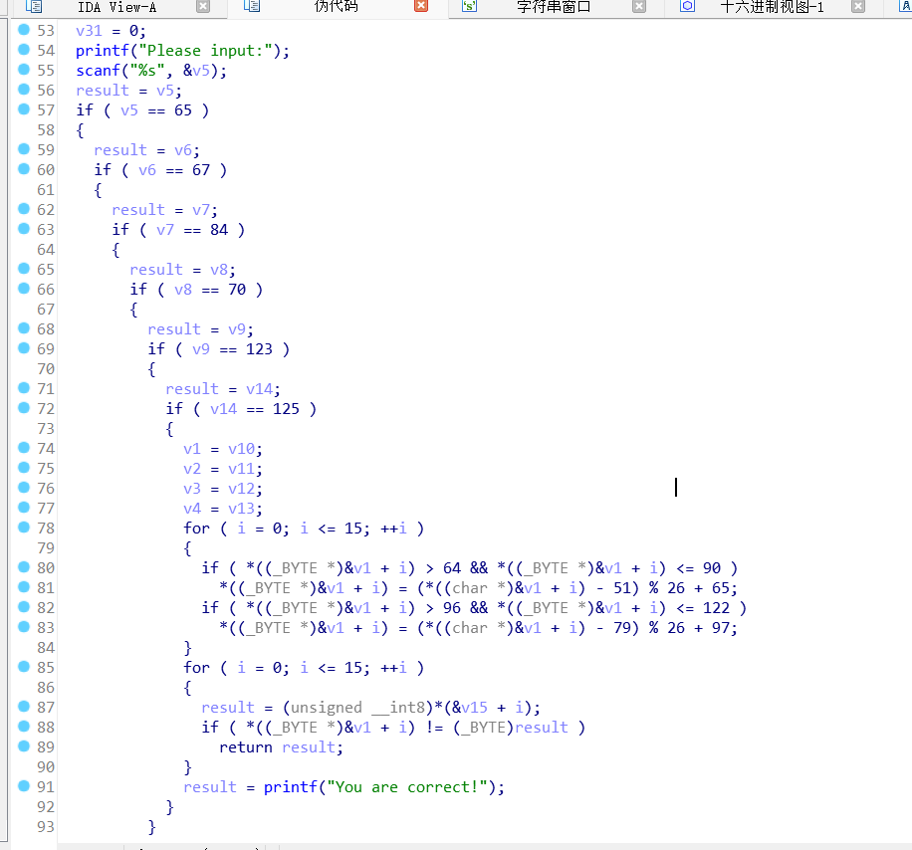Toggle breakpoint dot on line 60
Image resolution: width=912 pixels, height=850 pixels.
pos(24,169)
